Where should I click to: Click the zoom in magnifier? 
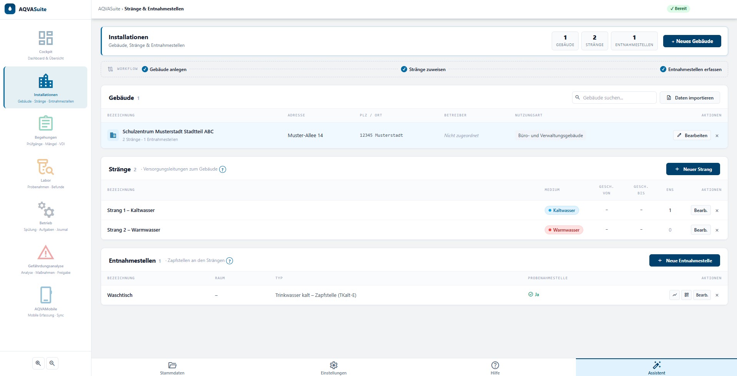tap(38, 363)
